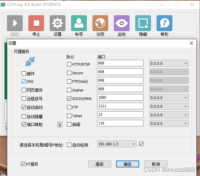Enable the Secure protocol checkbox
The image size is (200, 176).
pos(69,73)
